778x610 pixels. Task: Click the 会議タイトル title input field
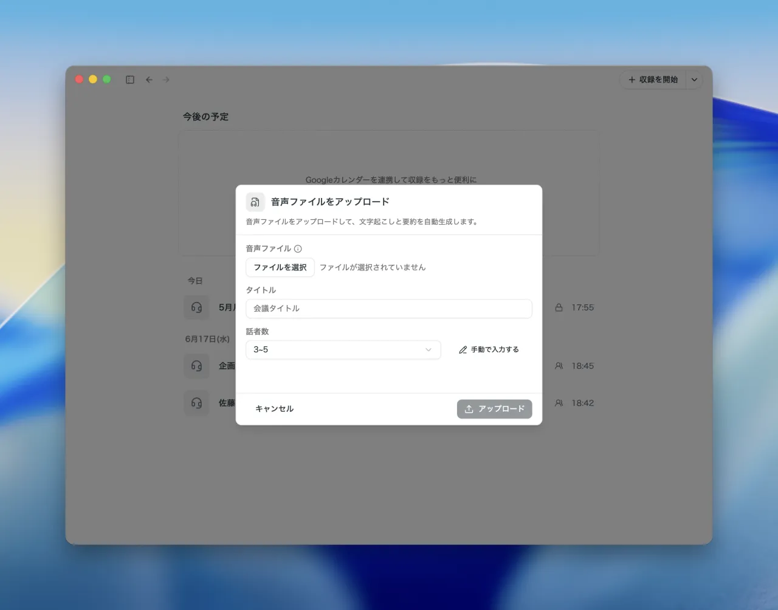point(389,309)
